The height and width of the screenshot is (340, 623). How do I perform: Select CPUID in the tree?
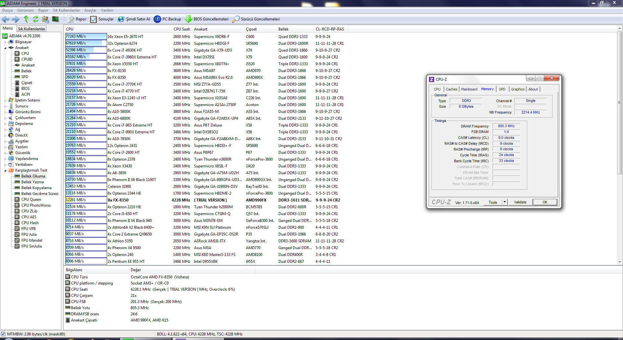coord(27,59)
